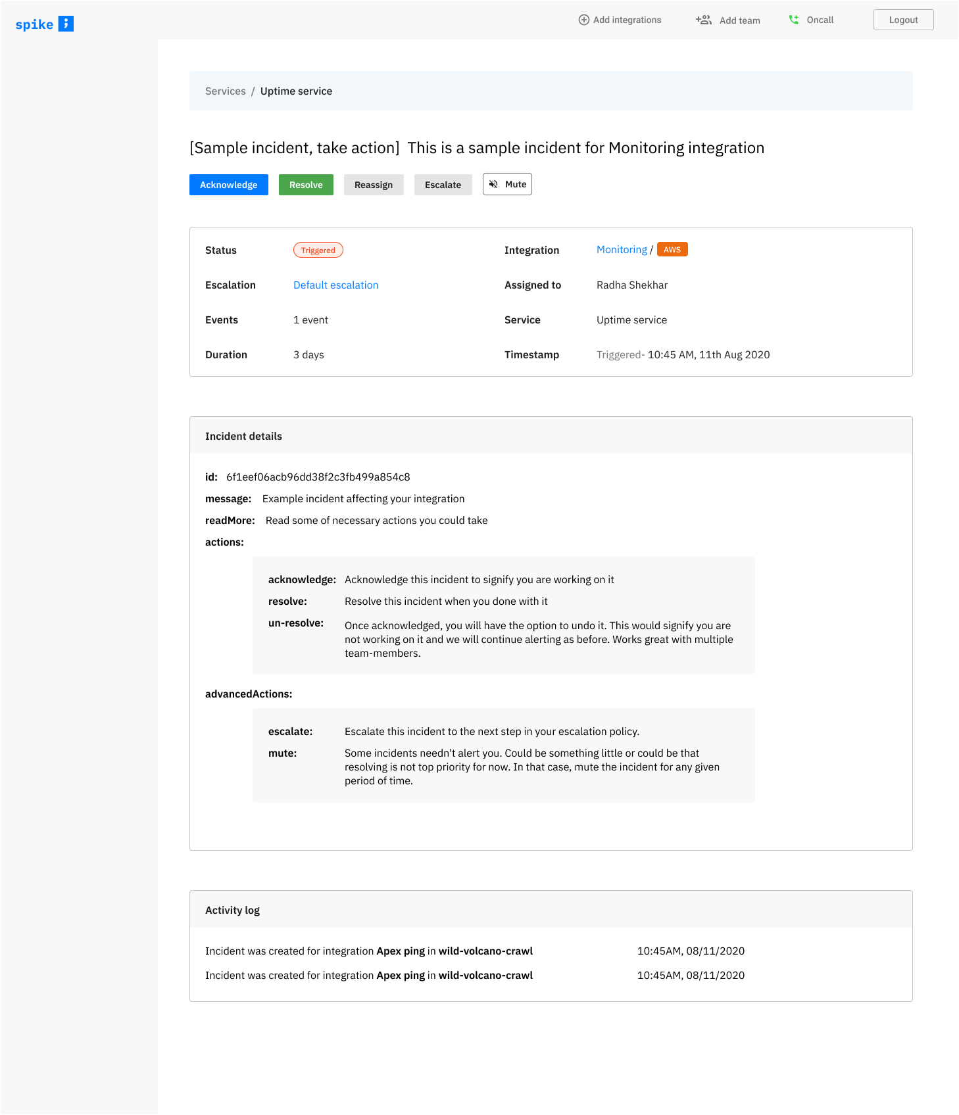Click the Spike logo icon
Image resolution: width=959 pixels, height=1115 pixels.
tap(66, 24)
